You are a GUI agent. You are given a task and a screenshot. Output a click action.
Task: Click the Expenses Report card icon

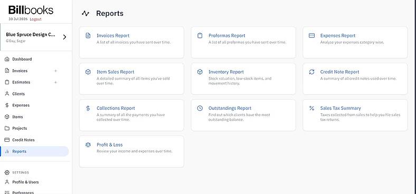click(311, 35)
